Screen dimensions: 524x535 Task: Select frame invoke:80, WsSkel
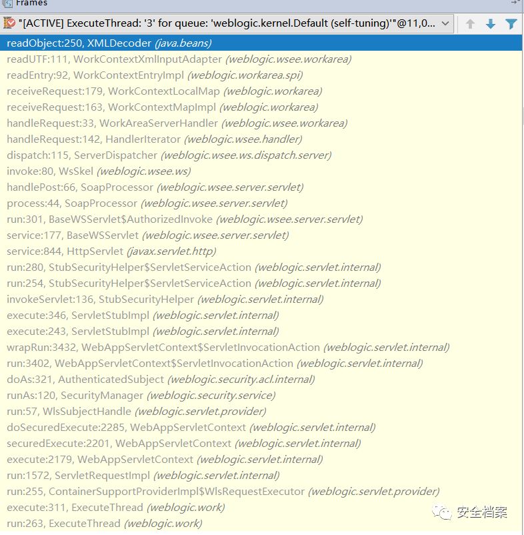[x=261, y=171]
